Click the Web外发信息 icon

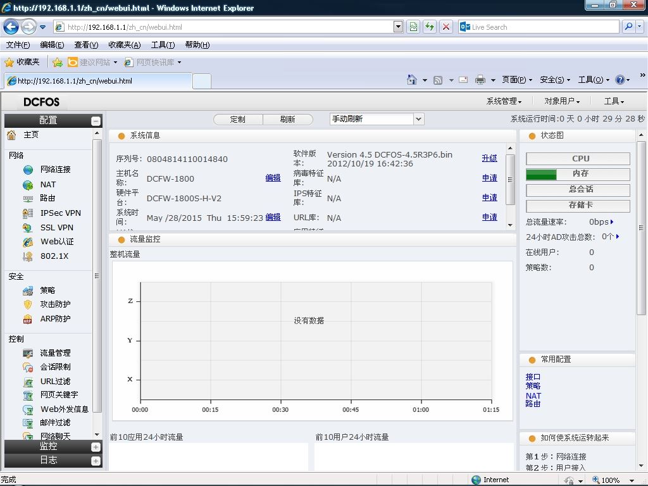pyautogui.click(x=28, y=409)
